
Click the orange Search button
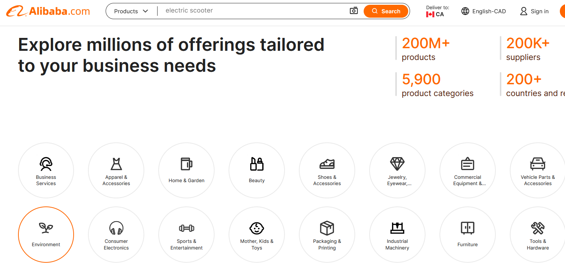click(386, 11)
